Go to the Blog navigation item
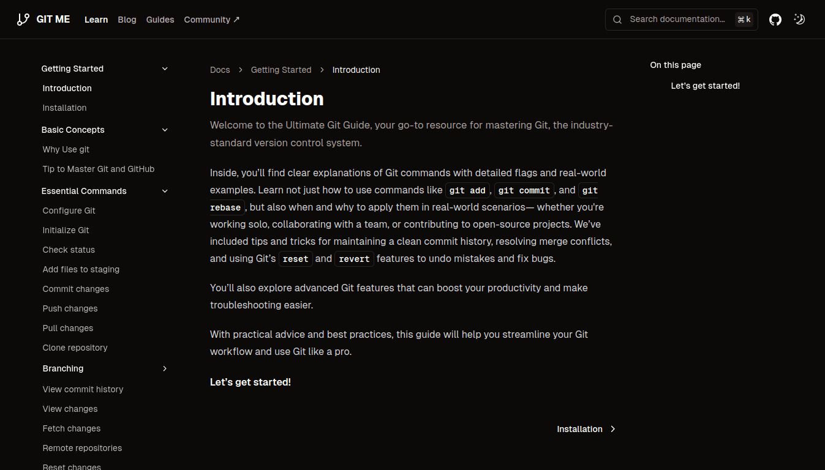825x470 pixels. coord(127,20)
